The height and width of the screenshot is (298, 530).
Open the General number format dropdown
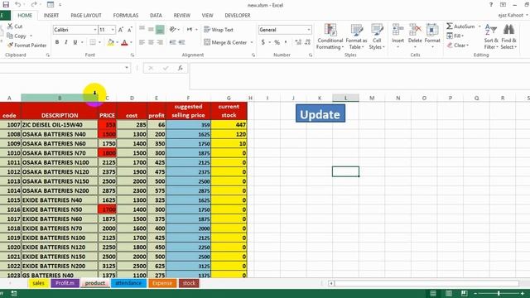pyautogui.click(x=309, y=30)
